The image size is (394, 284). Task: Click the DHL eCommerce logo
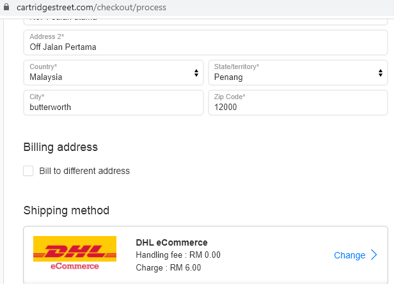pos(75,253)
